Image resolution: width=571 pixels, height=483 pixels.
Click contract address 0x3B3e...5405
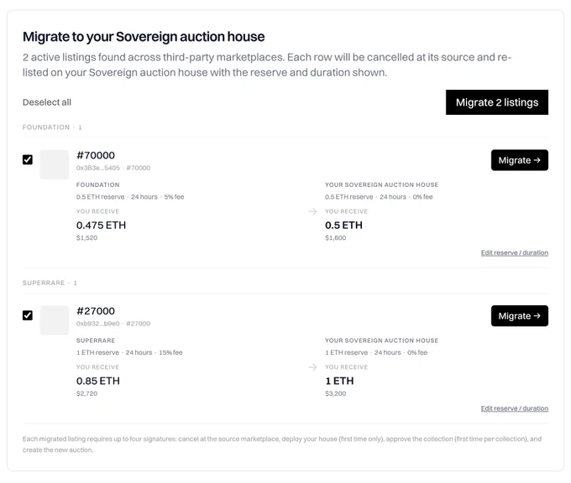point(98,168)
